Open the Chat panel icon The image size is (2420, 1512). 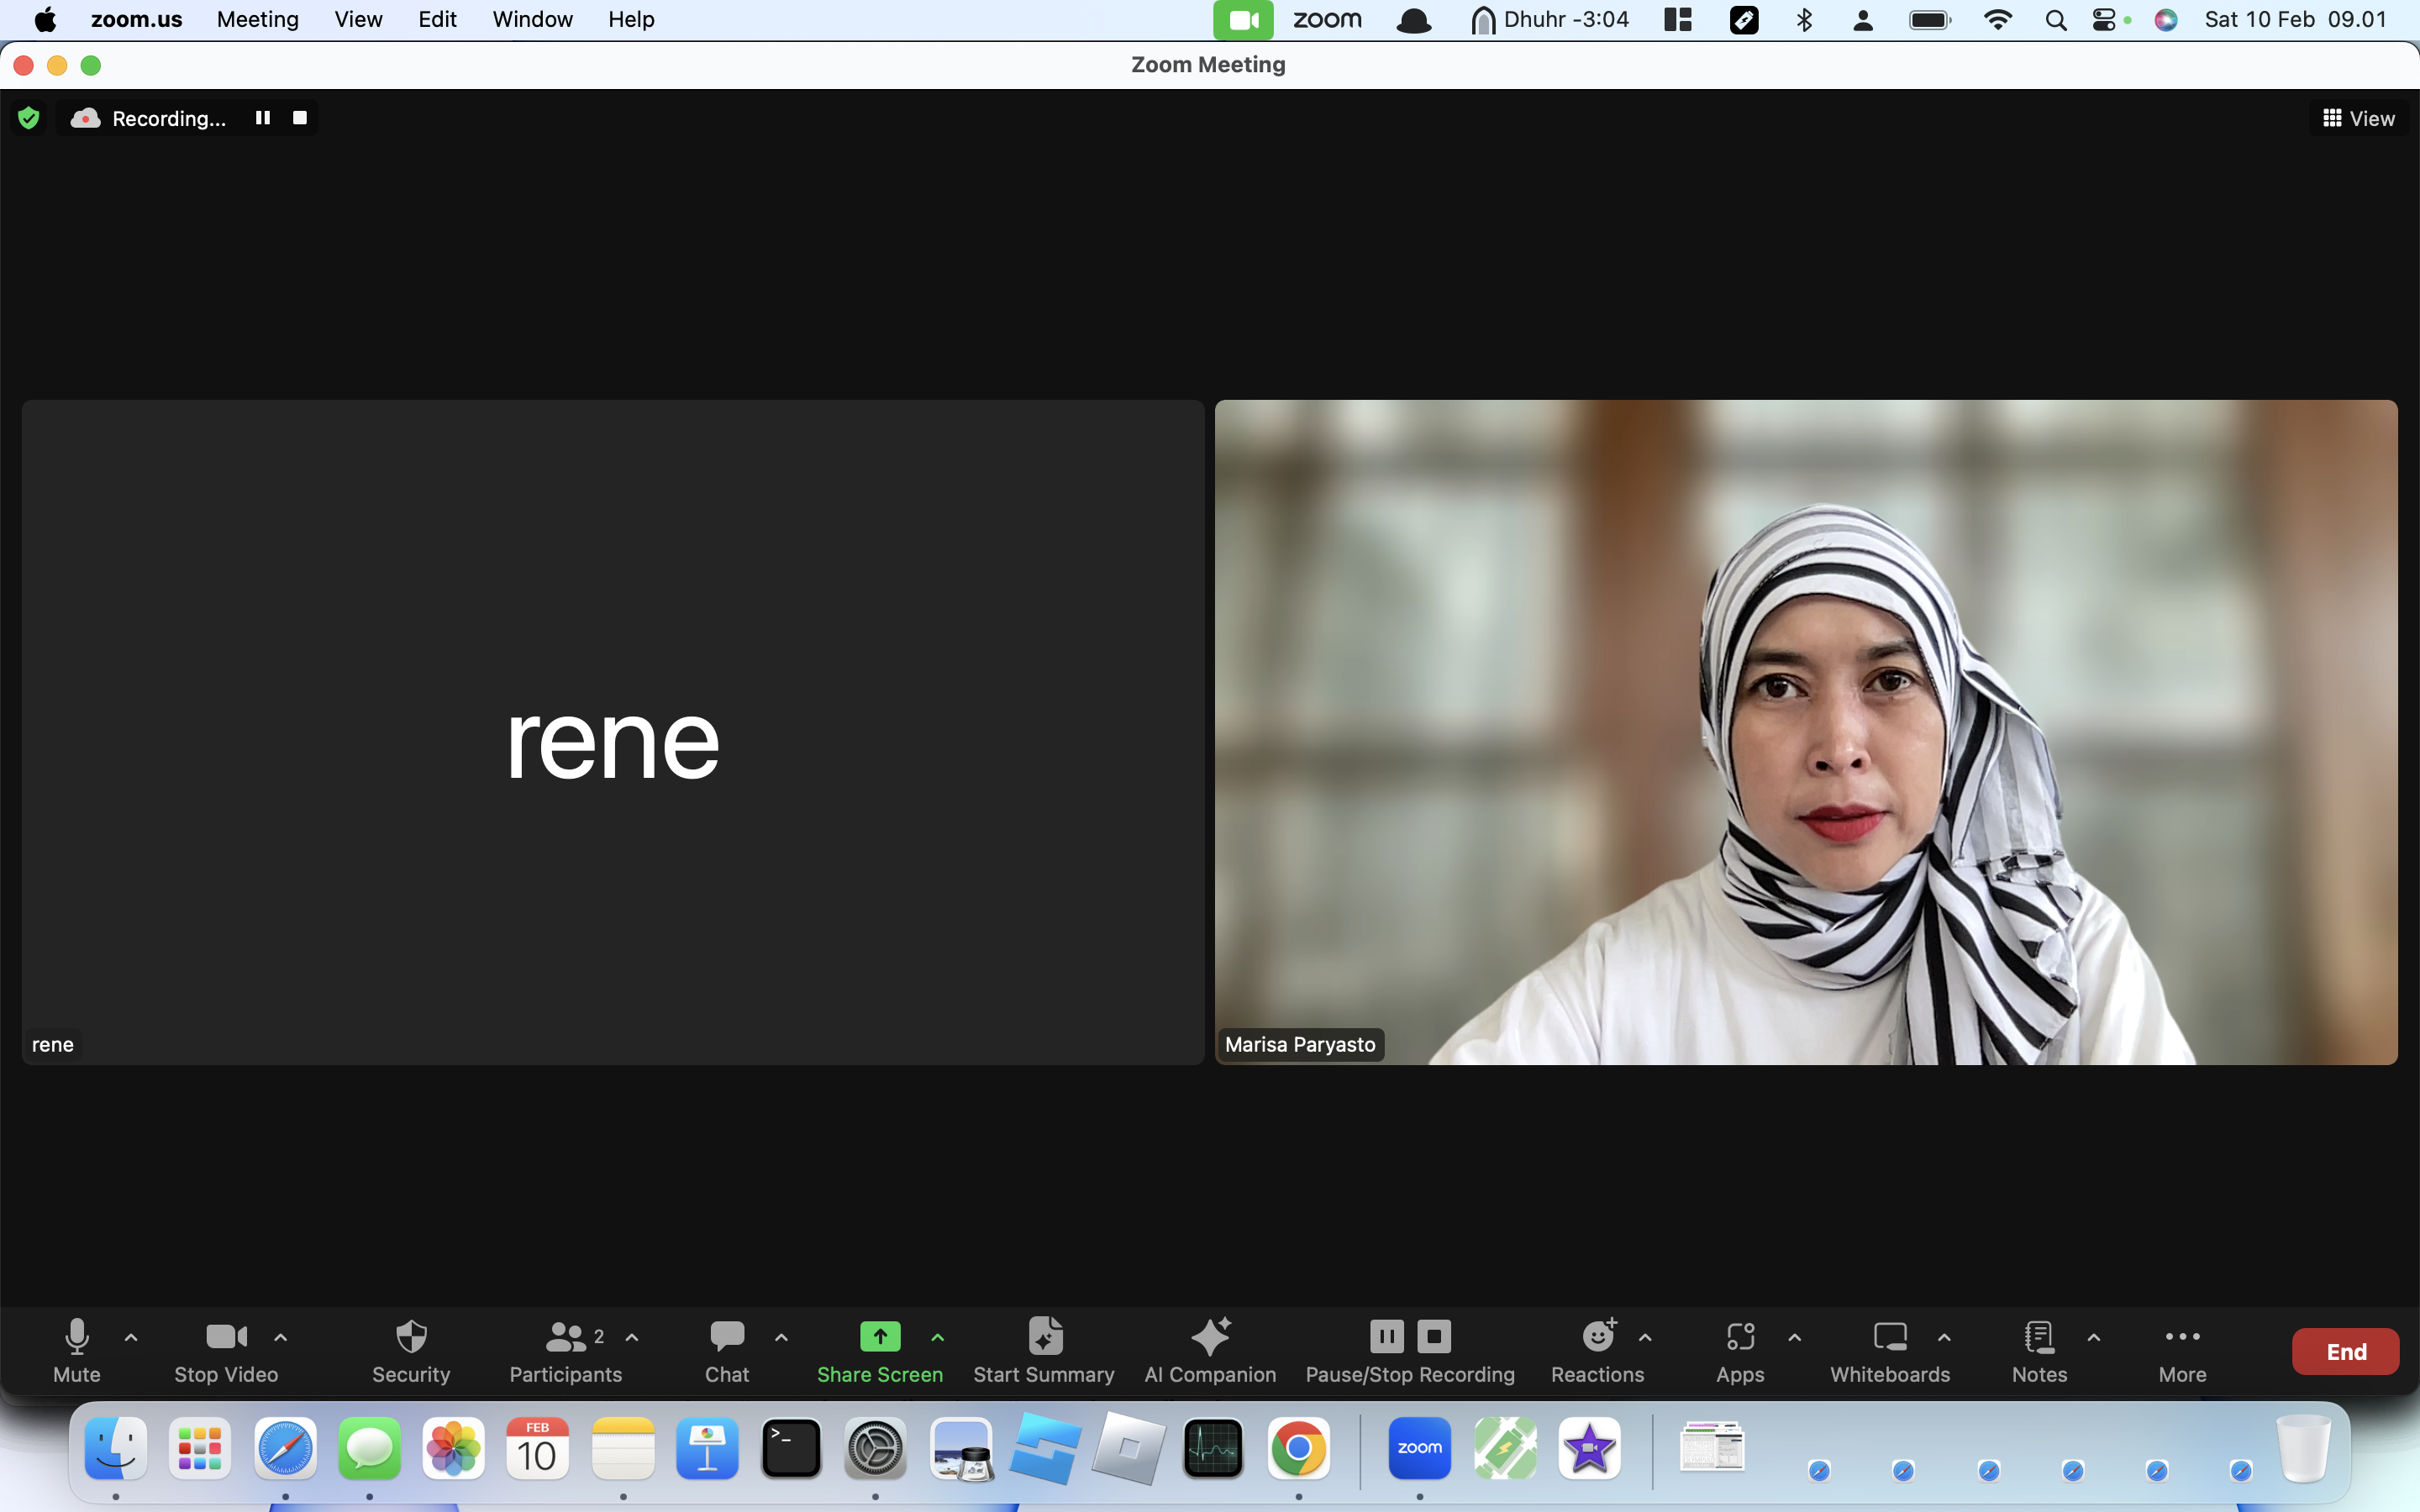tap(727, 1336)
